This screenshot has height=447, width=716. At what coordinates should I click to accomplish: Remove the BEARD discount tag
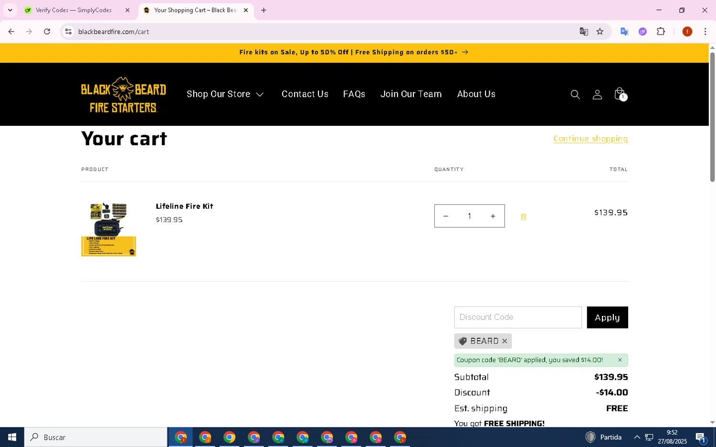tap(505, 341)
